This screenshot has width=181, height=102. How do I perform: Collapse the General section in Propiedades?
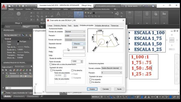click(x=29, y=39)
